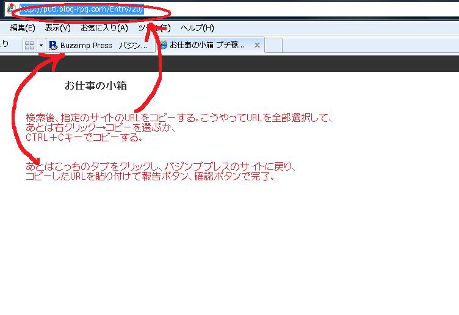
Task: Show the Quick Tabs grid view
Action: coord(29,45)
